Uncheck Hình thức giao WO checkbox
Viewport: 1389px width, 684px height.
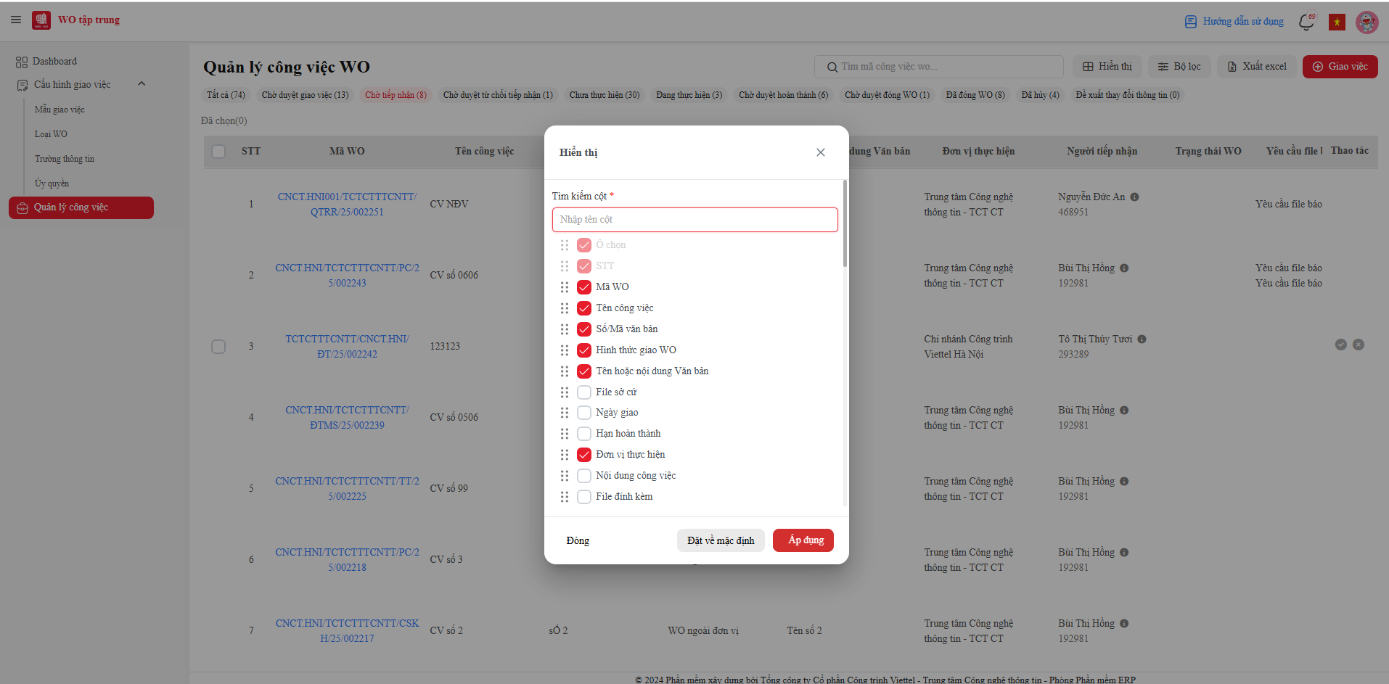(x=584, y=350)
